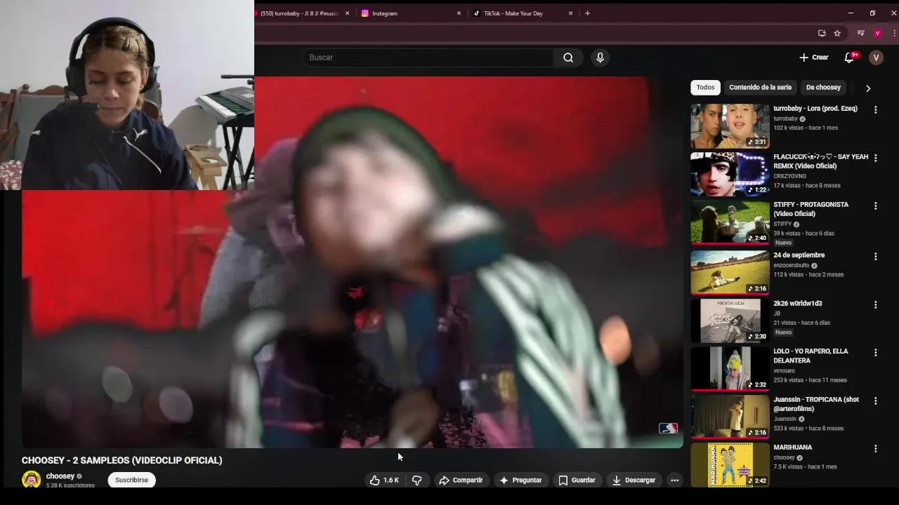Subscribe to choosey with Suscribirse
Viewport: 899px width, 505px height.
tap(131, 480)
